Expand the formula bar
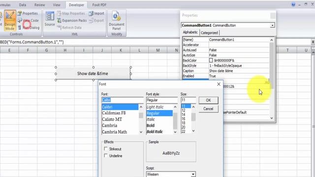Screen dimensions: 315x177 pos(313,42)
